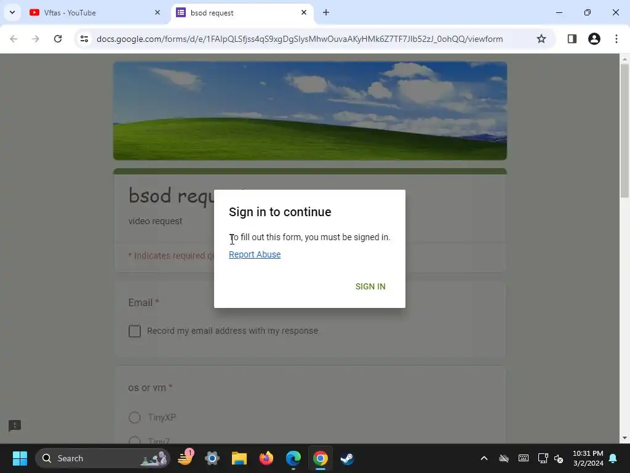Reload the current page
The height and width of the screenshot is (473, 630).
(58, 39)
